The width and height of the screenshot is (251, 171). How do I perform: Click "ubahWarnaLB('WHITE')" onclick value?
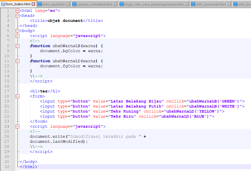point(214,106)
